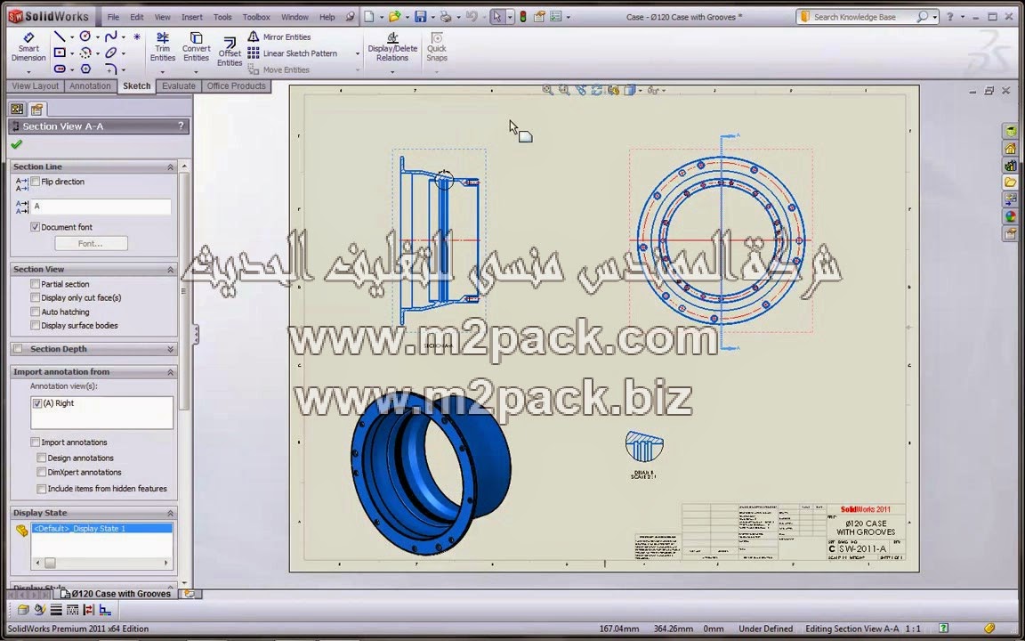This screenshot has width=1025, height=641.
Task: Activate the Point sketch tool
Action: pos(137,37)
